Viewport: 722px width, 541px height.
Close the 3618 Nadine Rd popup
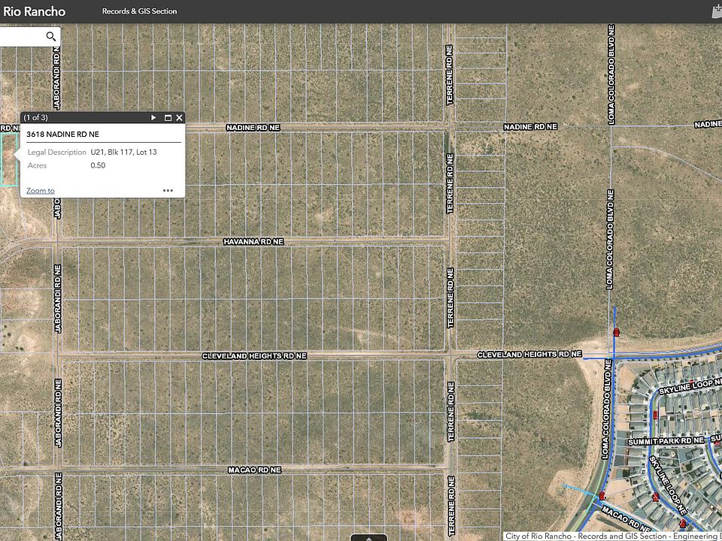179,118
